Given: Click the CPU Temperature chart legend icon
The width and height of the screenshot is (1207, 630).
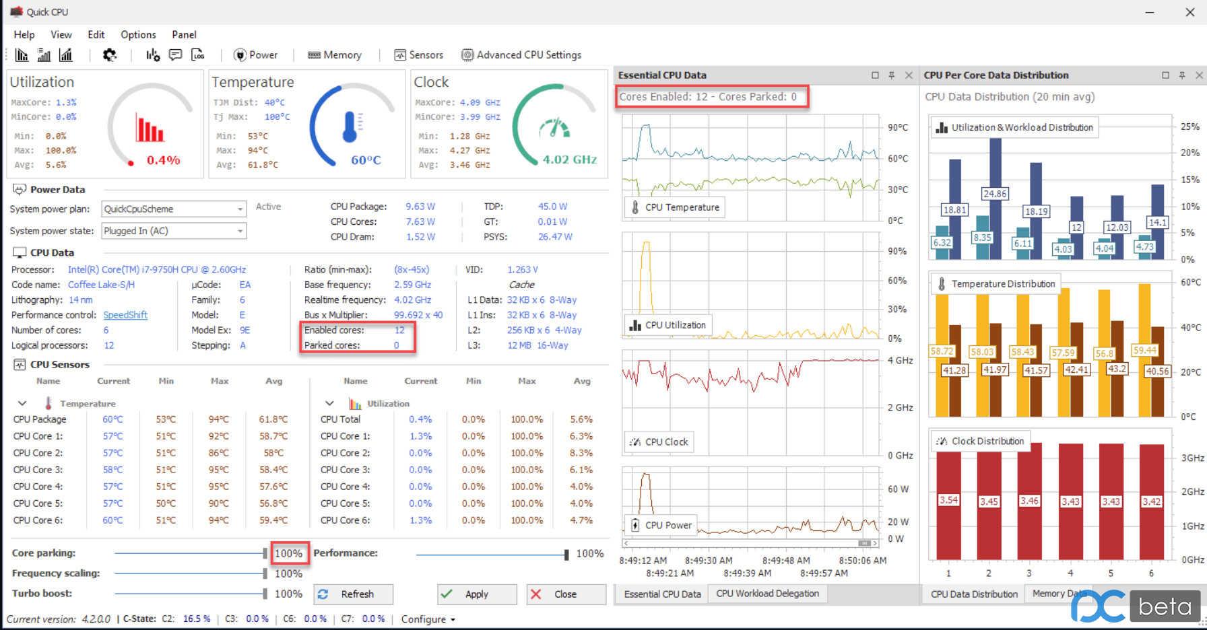Looking at the screenshot, I should [x=635, y=207].
